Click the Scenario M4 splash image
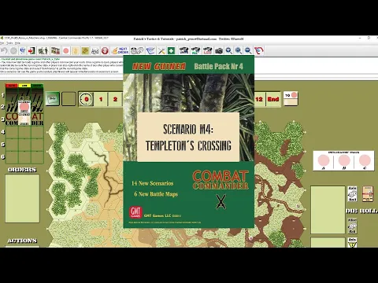This screenshot has height=283, width=378. (189, 141)
